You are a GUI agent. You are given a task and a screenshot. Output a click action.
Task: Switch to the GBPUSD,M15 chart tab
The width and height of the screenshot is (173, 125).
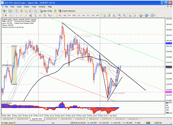[x=8, y=119]
